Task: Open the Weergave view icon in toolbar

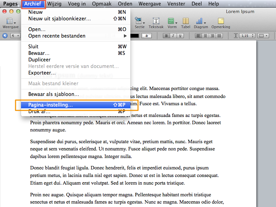Action: 9,21
